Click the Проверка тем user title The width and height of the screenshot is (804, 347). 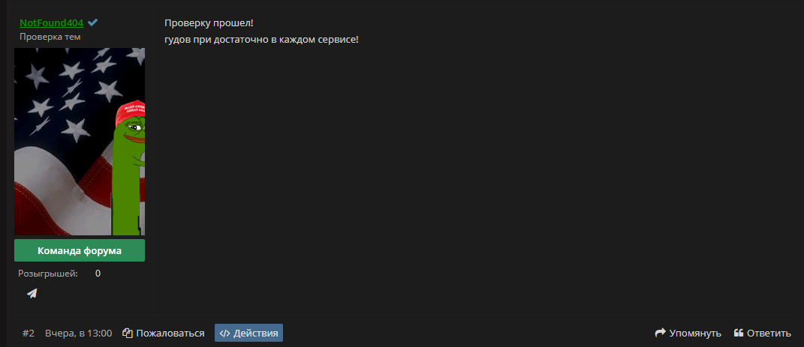click(50, 37)
